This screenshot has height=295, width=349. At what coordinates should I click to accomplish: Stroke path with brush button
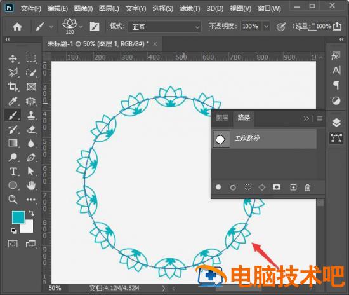[x=233, y=188]
